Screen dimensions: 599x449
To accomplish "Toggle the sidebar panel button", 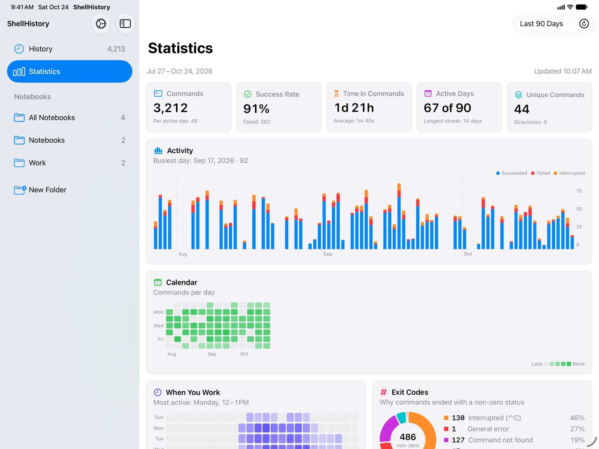I will 125,24.
